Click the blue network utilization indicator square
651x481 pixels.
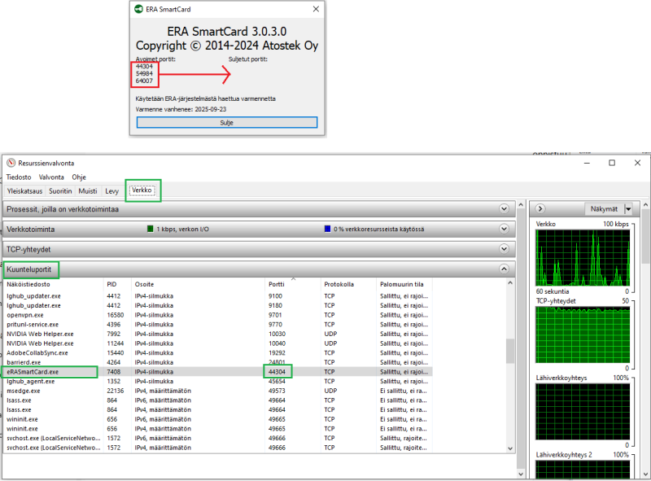(x=327, y=230)
